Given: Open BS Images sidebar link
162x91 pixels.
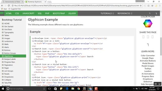Looking at the screenshot, I should (x=6, y=38).
